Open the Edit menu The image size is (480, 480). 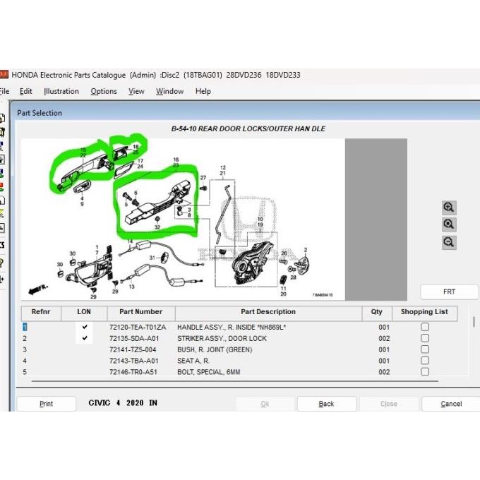point(25,91)
